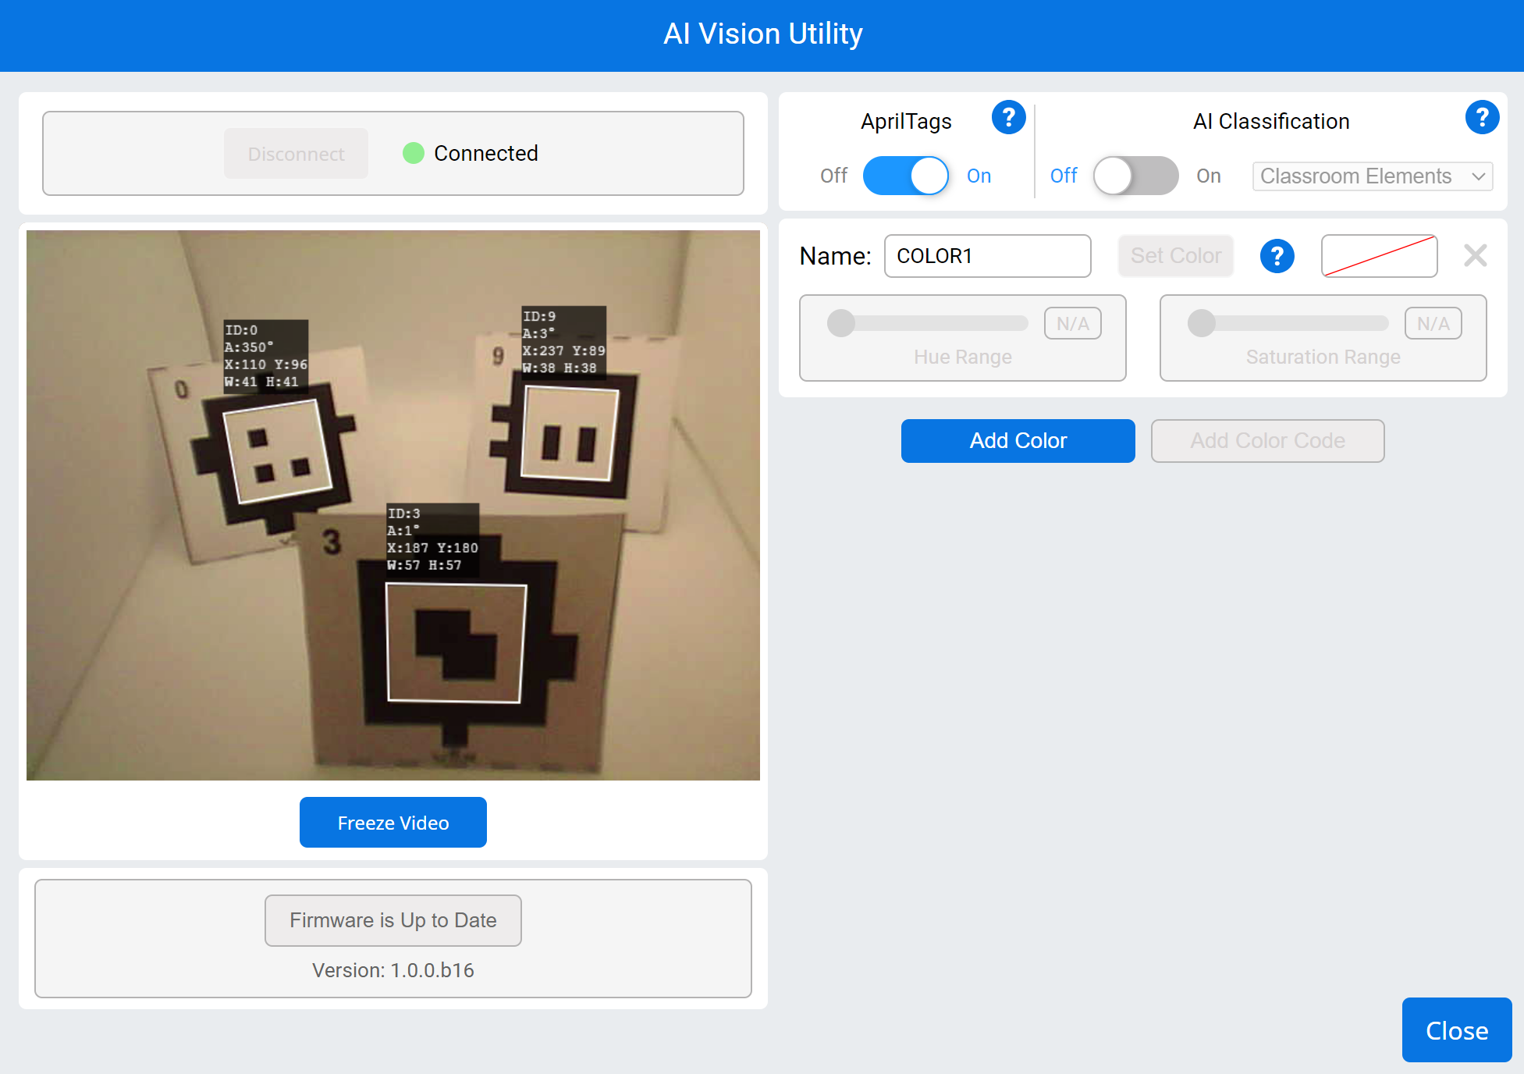Click the Add Color button

(x=1018, y=440)
